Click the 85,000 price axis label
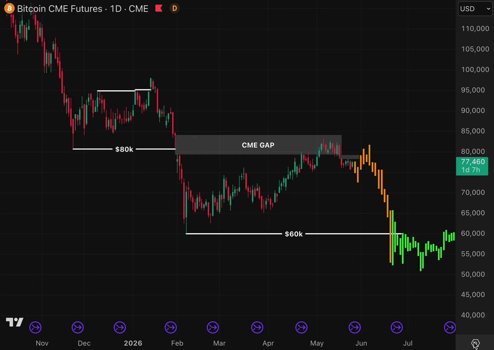Screen dimensions: 494x350 point(474,131)
